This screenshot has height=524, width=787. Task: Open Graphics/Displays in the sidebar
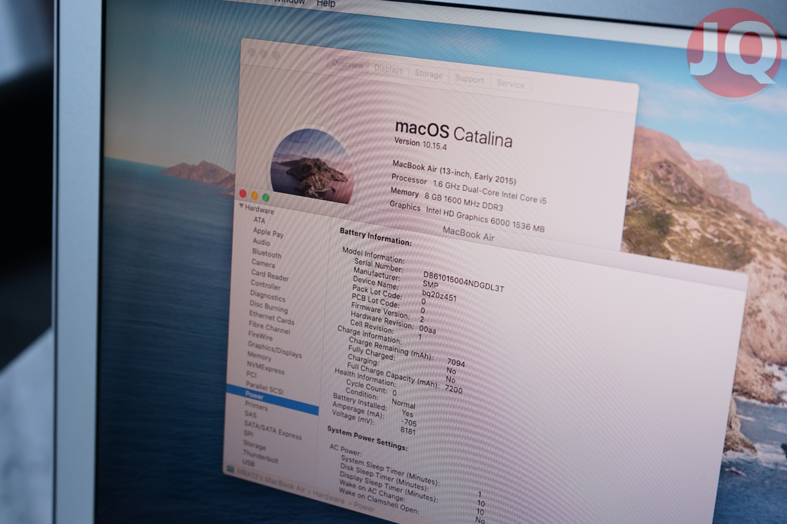275,350
